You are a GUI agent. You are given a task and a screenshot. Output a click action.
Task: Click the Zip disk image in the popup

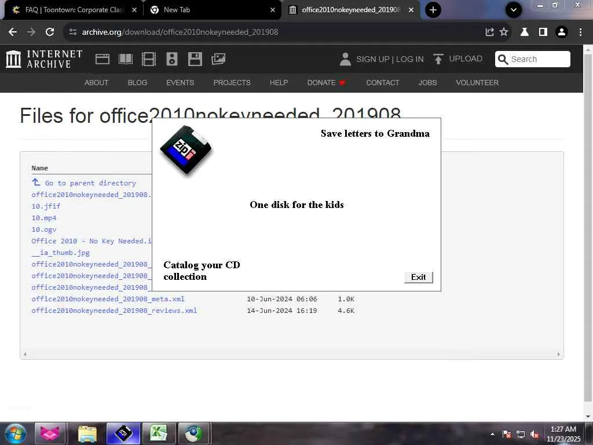(x=186, y=150)
